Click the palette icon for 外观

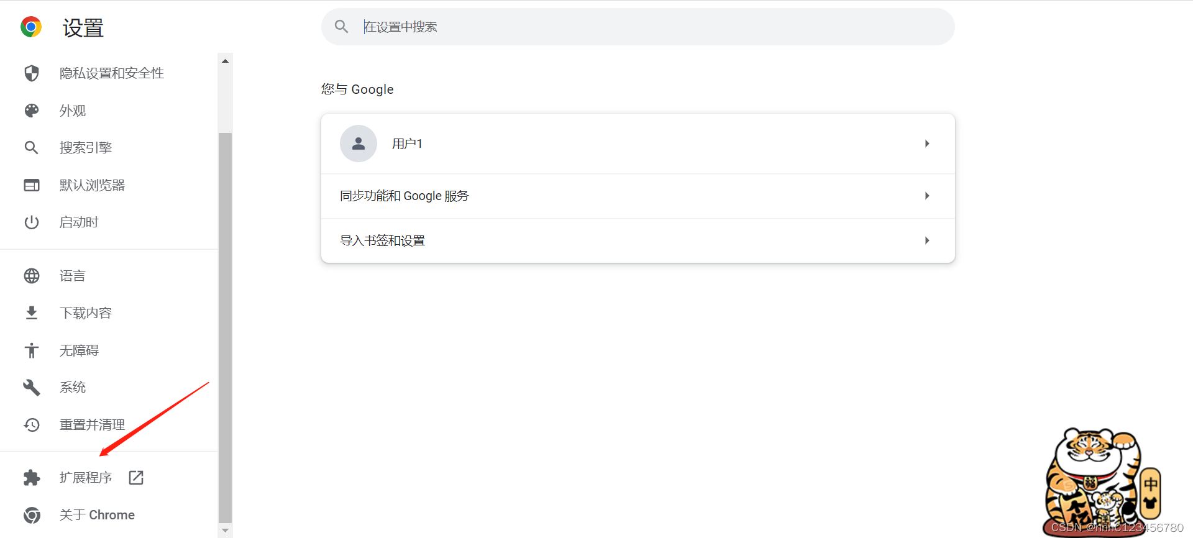pyautogui.click(x=32, y=111)
